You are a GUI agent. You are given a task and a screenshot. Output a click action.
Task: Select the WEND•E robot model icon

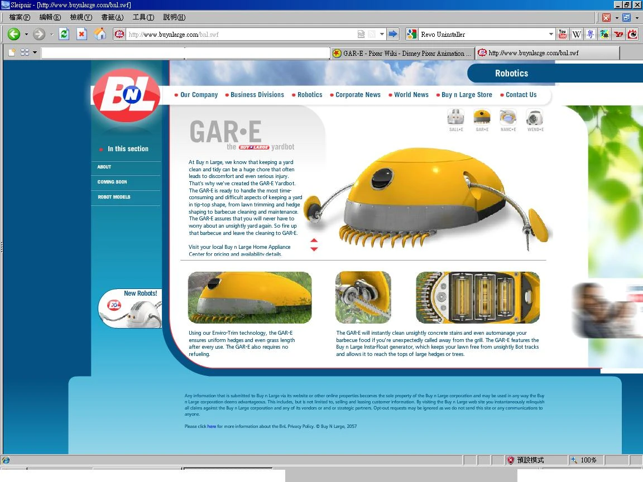coord(534,118)
